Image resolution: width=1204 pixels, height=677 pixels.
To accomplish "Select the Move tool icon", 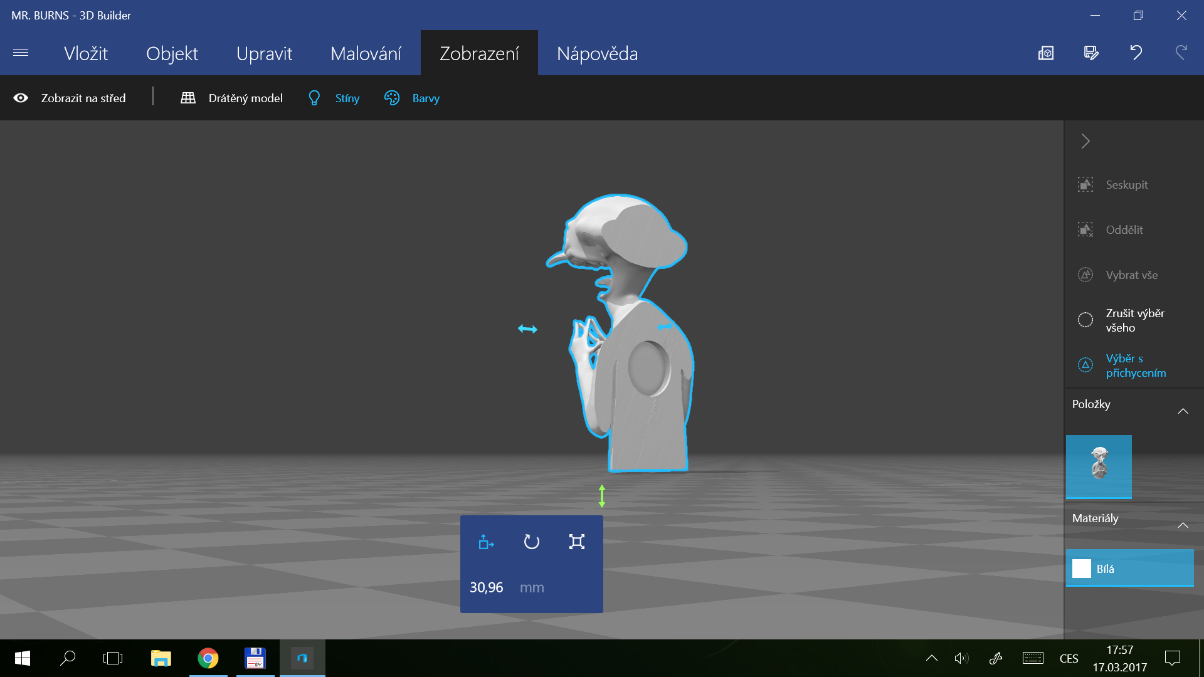I will click(x=486, y=542).
